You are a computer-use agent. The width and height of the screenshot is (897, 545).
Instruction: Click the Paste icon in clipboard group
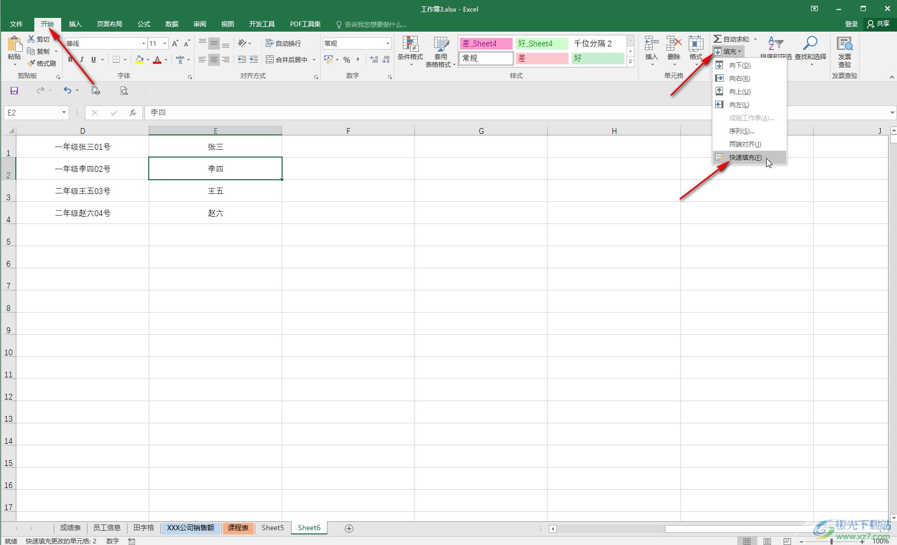point(14,44)
